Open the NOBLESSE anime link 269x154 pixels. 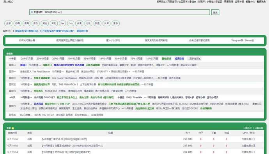point(55,91)
